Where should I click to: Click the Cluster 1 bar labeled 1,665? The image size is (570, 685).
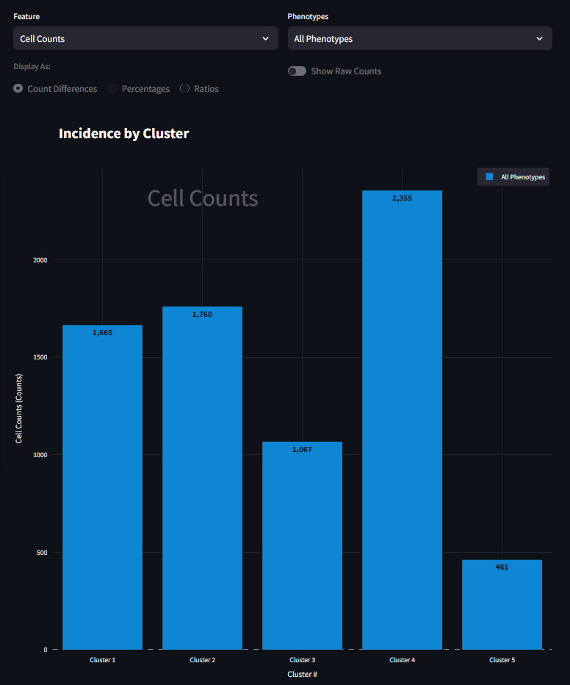click(103, 487)
